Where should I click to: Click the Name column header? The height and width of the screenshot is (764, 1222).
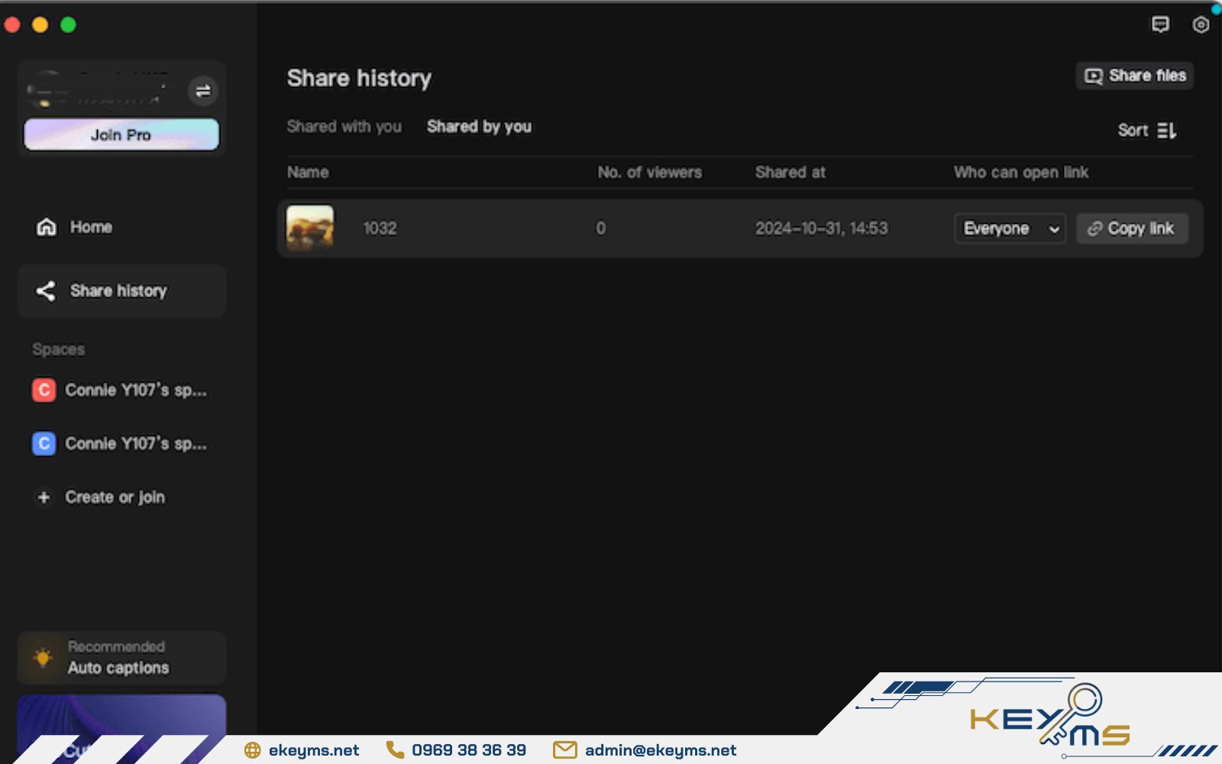[x=308, y=172]
